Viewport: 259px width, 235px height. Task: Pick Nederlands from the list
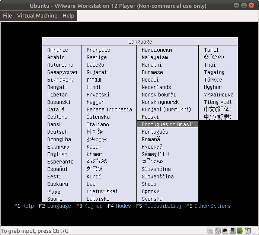[x=156, y=87]
